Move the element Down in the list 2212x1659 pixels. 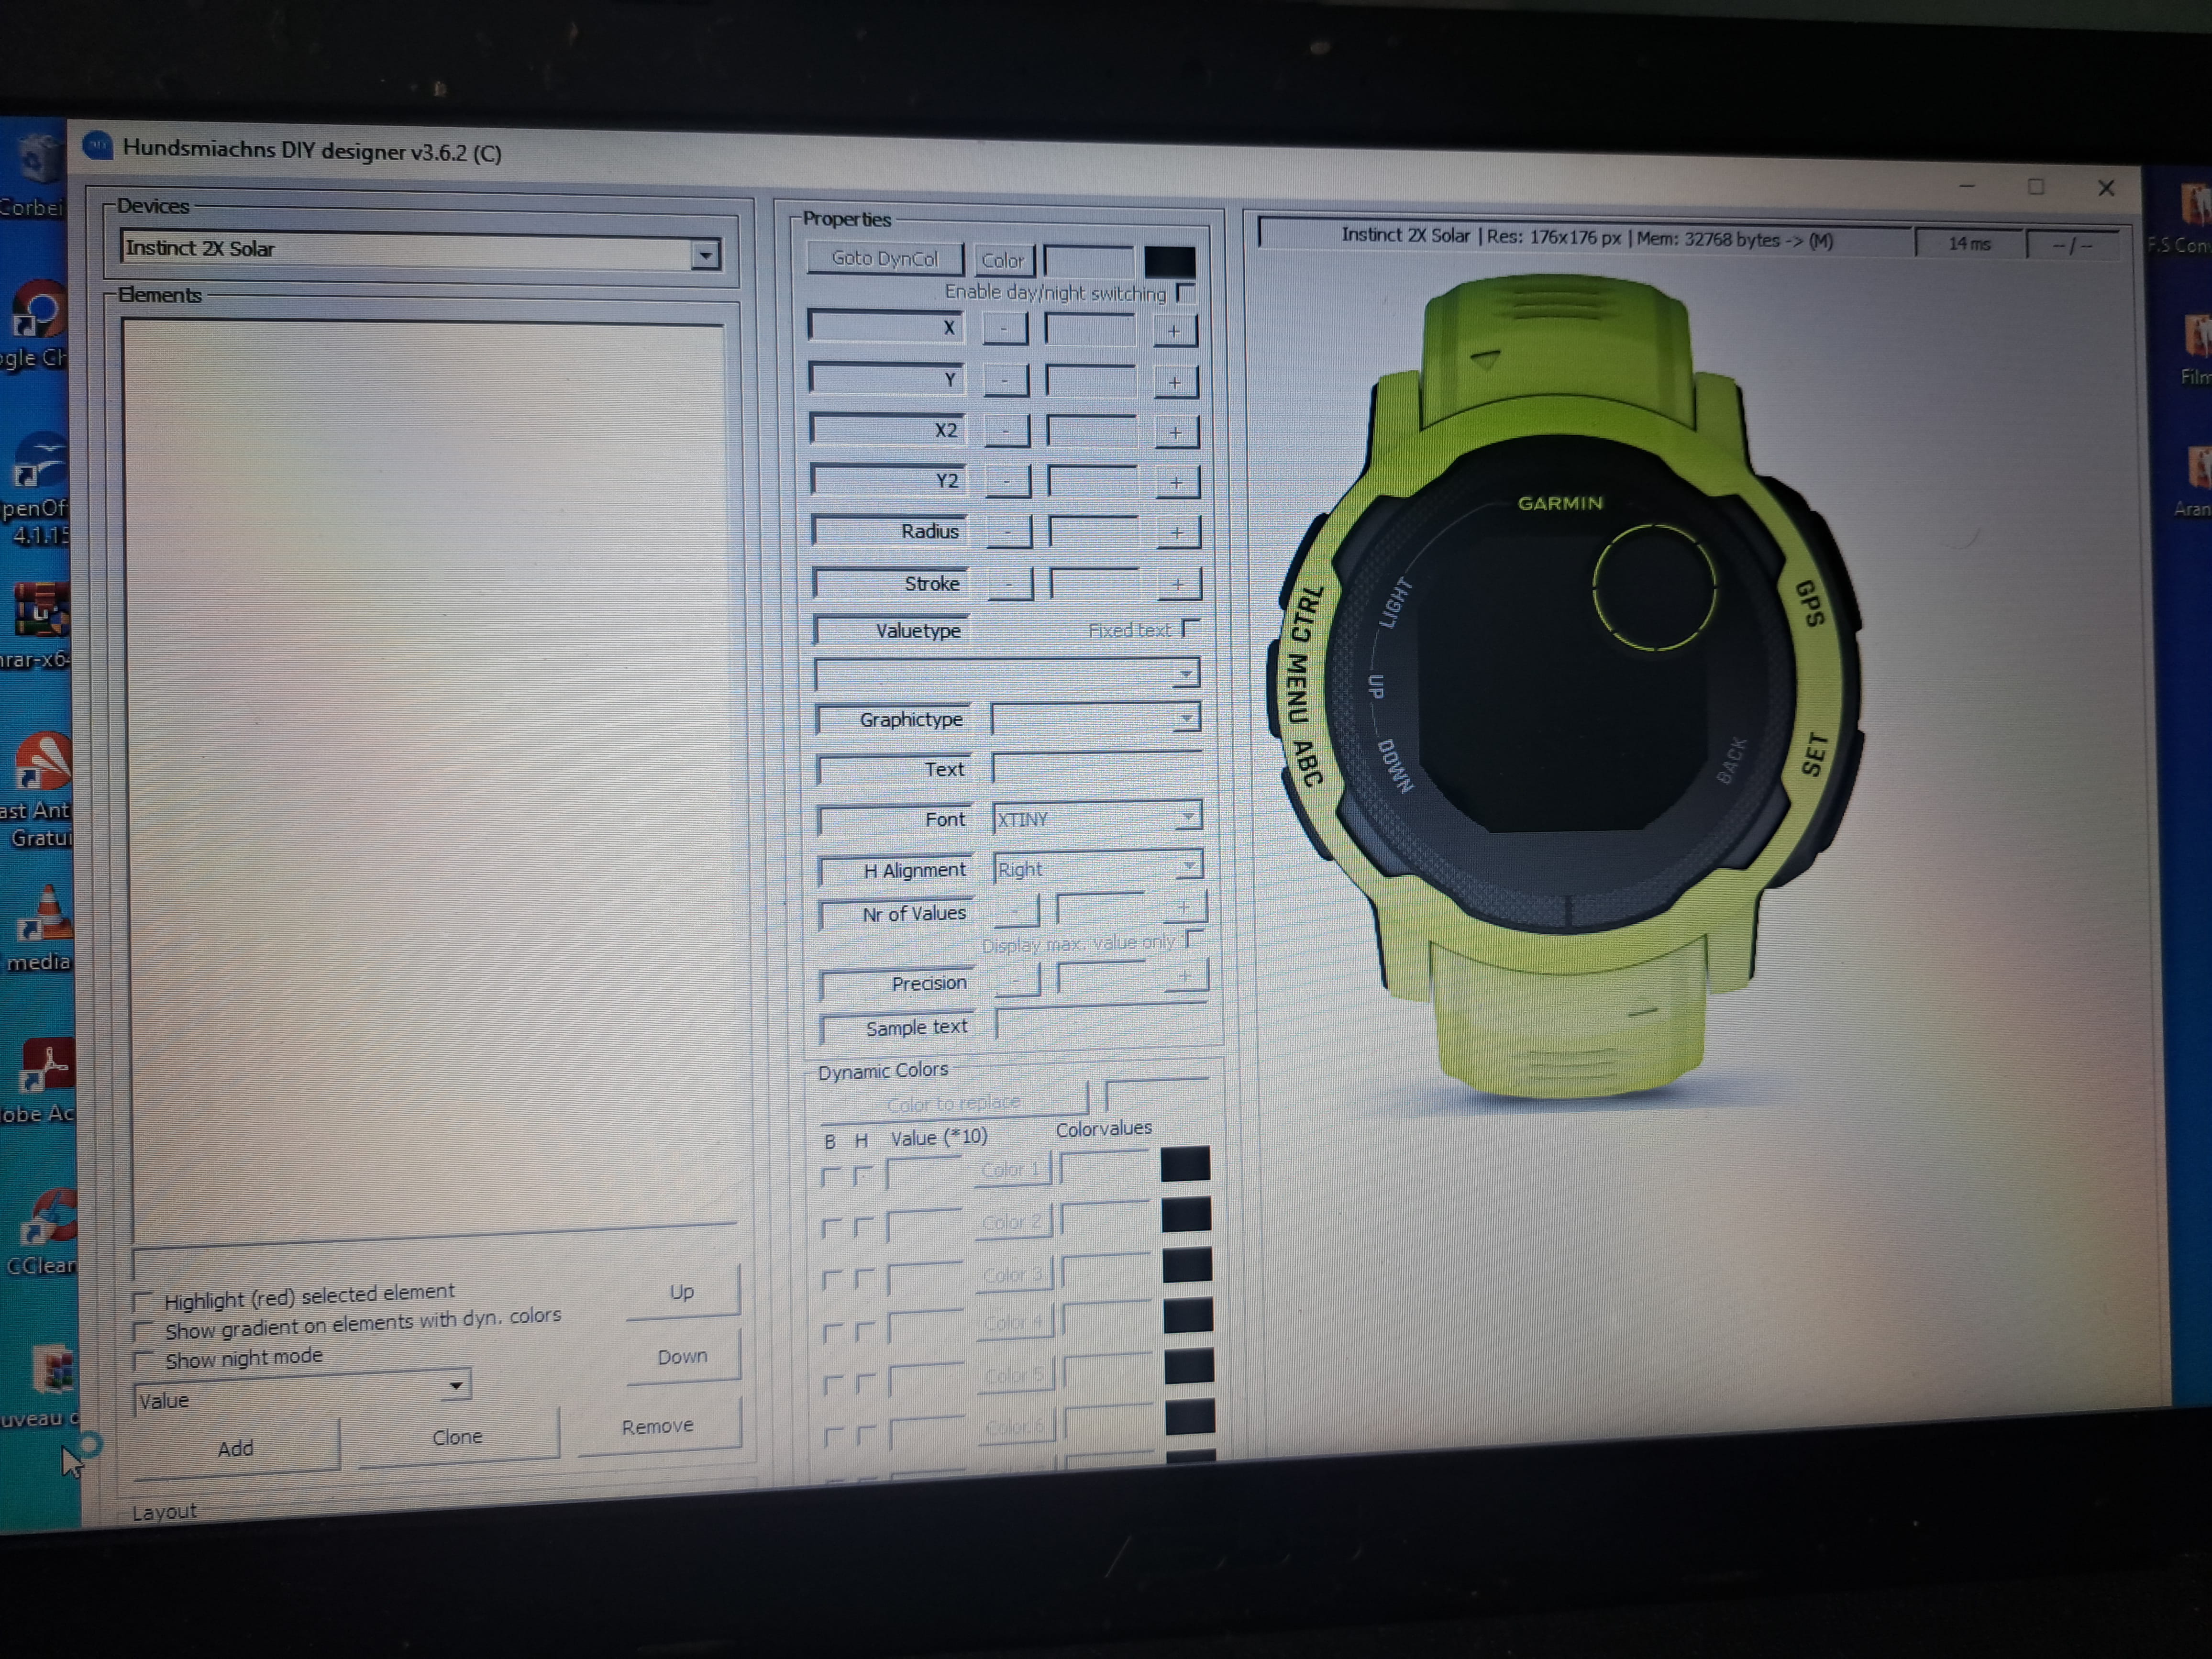684,1357
